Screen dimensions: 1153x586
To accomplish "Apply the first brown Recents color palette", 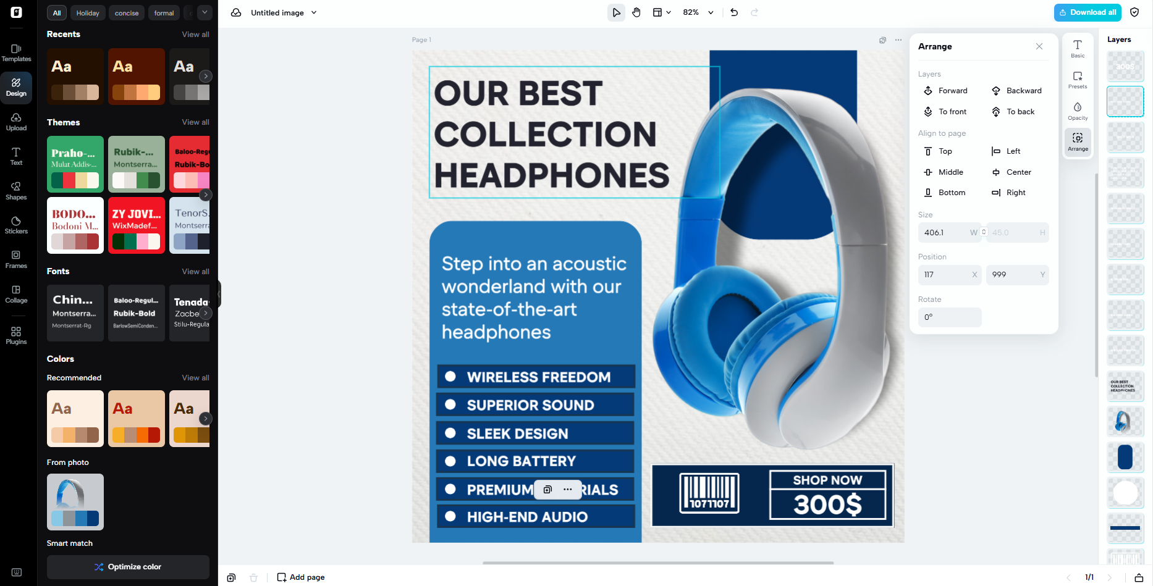I will pos(75,77).
